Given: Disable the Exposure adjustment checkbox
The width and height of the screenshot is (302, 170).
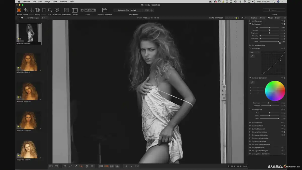Looking at the screenshot, I should (284, 24).
